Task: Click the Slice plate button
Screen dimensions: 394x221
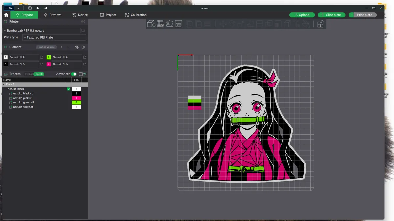Action: [x=334, y=15]
